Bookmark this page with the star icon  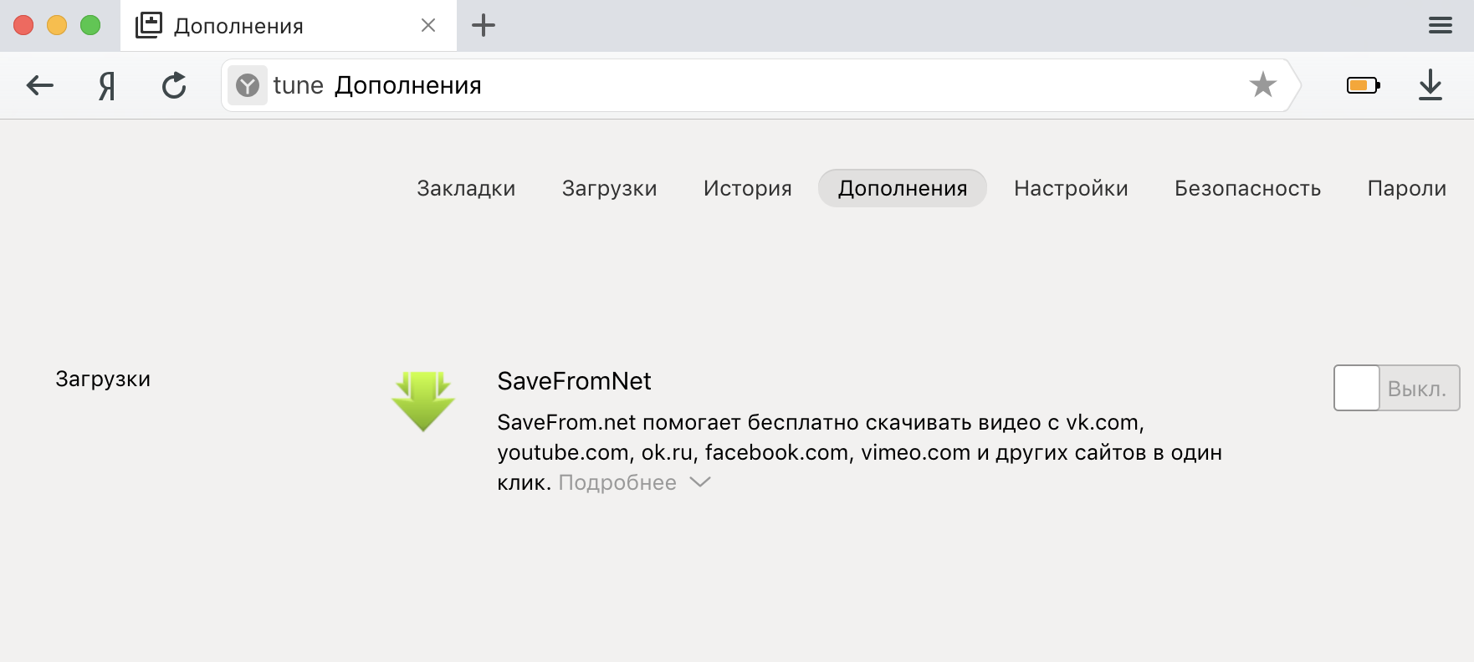(x=1262, y=84)
